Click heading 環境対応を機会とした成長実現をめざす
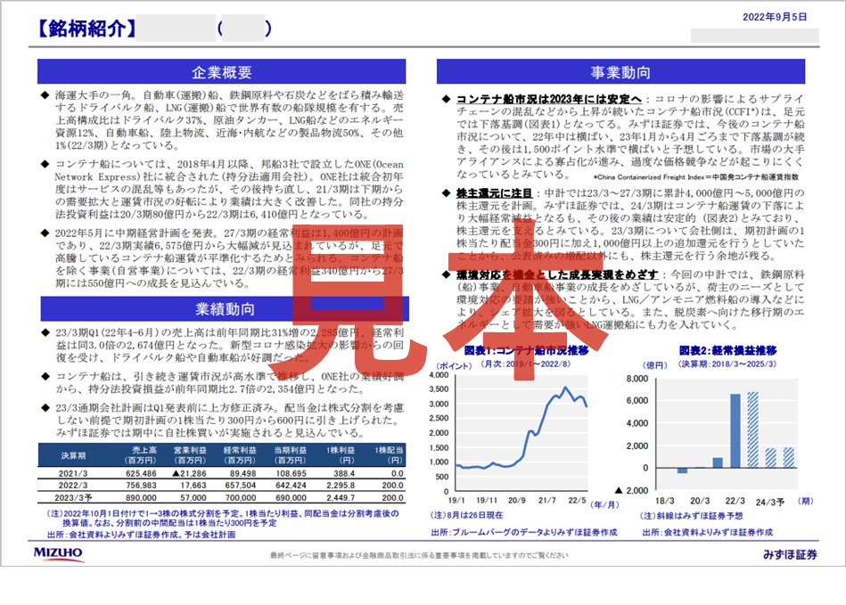This screenshot has height=605, width=846. pos(557,274)
